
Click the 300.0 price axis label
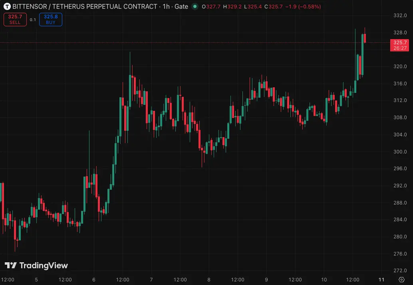click(400, 152)
